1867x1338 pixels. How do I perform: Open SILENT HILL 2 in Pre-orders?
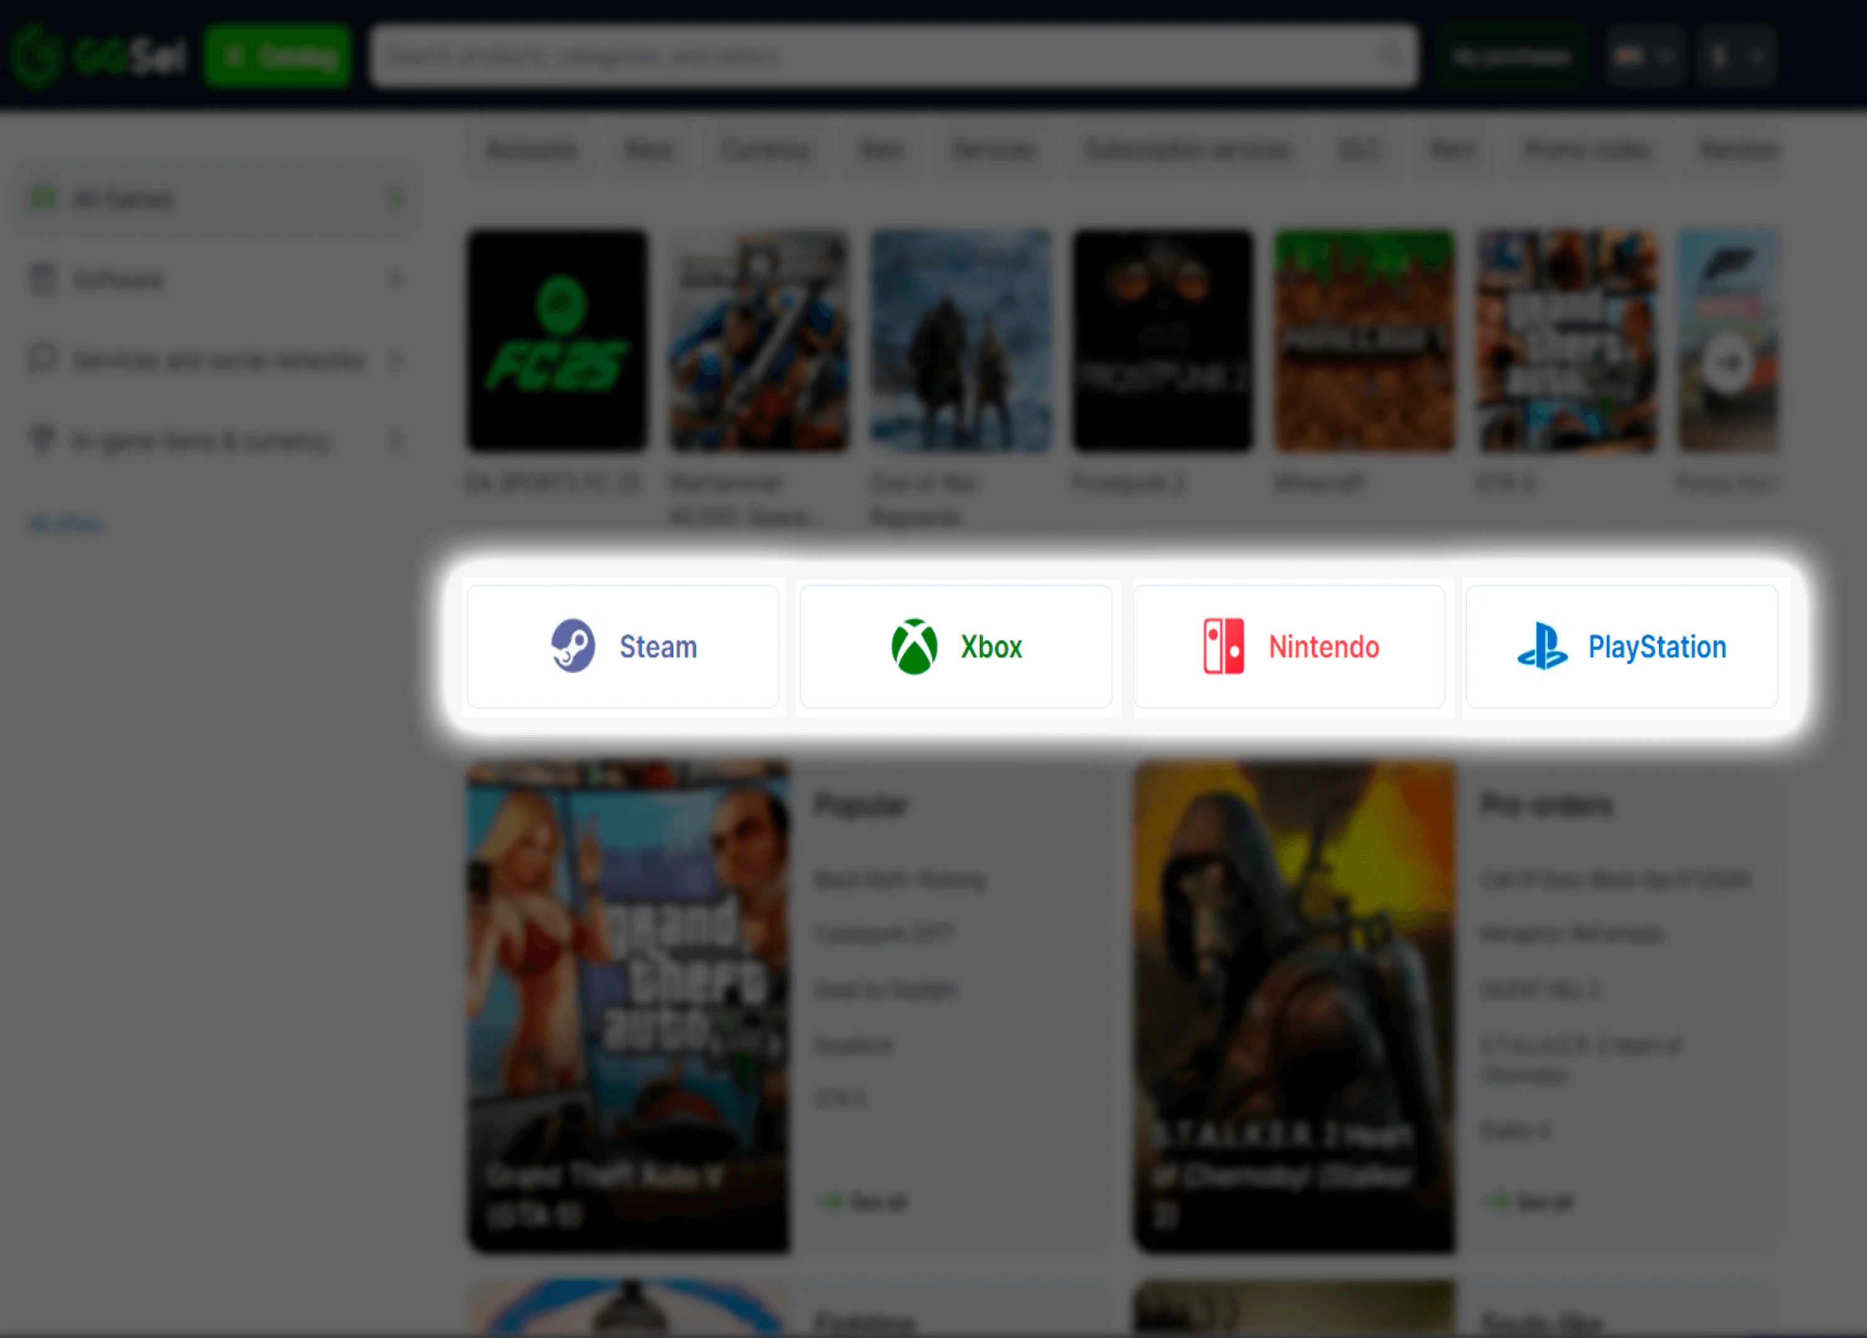(1540, 989)
